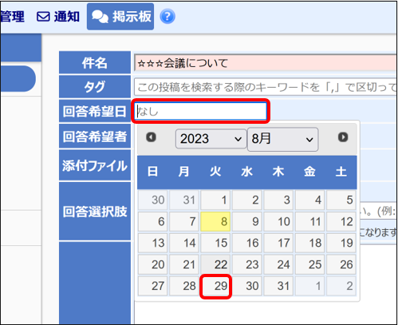Choose August 15 in the calendar
The height and width of the screenshot is (325, 398).
click(215, 243)
